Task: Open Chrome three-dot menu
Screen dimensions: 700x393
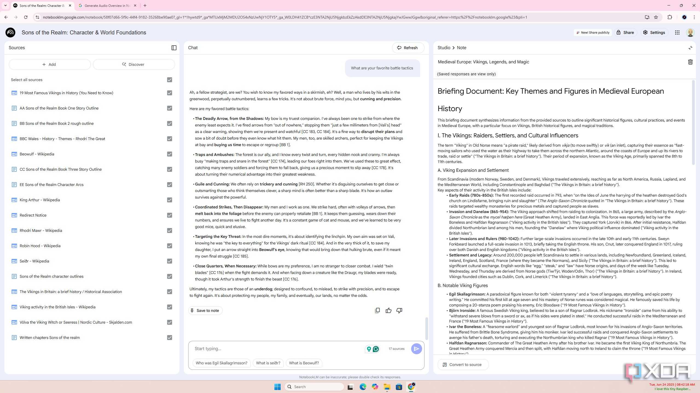Action: [x=694, y=17]
